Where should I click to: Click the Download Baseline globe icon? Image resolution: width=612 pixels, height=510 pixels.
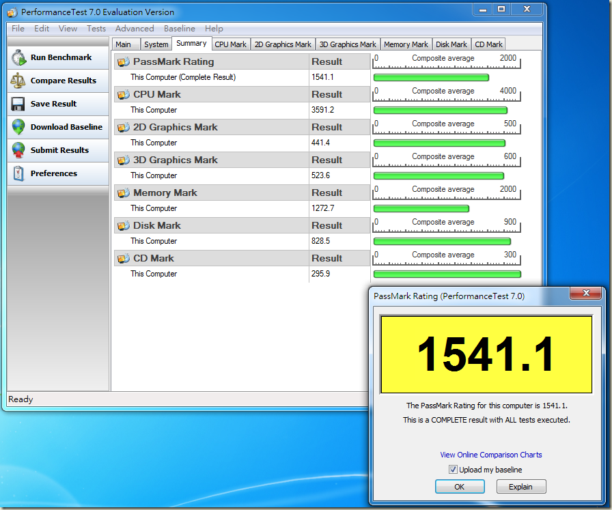coord(18,127)
